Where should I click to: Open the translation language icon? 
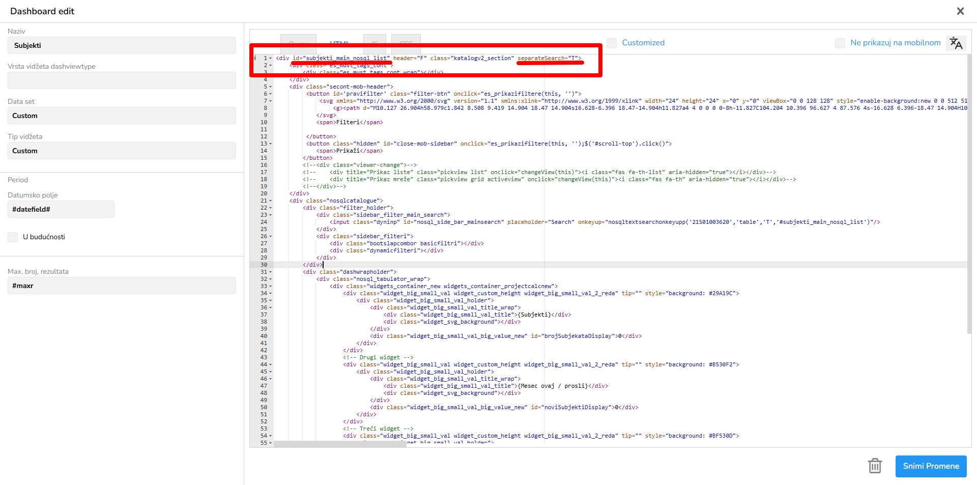point(956,43)
